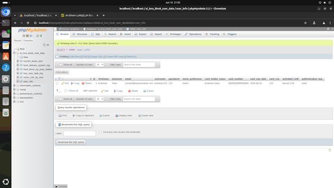Enable the Profiling checkbox
334x188 pixels.
(x=57, y=56)
